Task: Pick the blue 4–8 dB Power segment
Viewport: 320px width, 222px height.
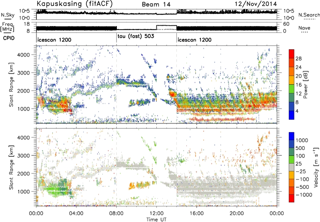Action: pos(292,107)
